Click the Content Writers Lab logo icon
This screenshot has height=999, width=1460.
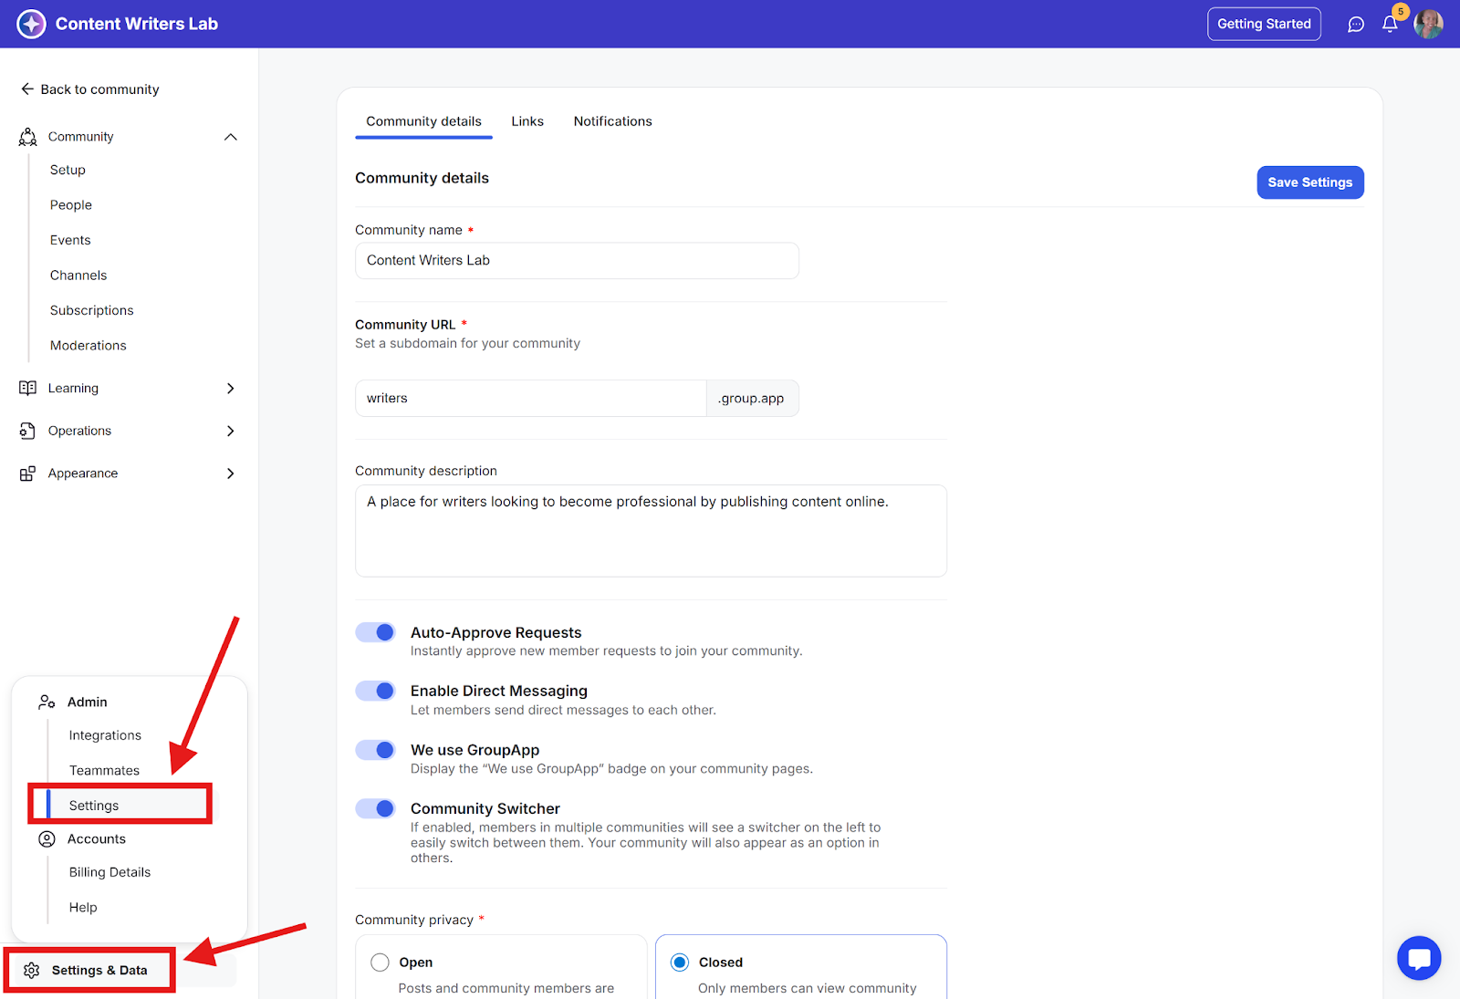pyautogui.click(x=31, y=24)
